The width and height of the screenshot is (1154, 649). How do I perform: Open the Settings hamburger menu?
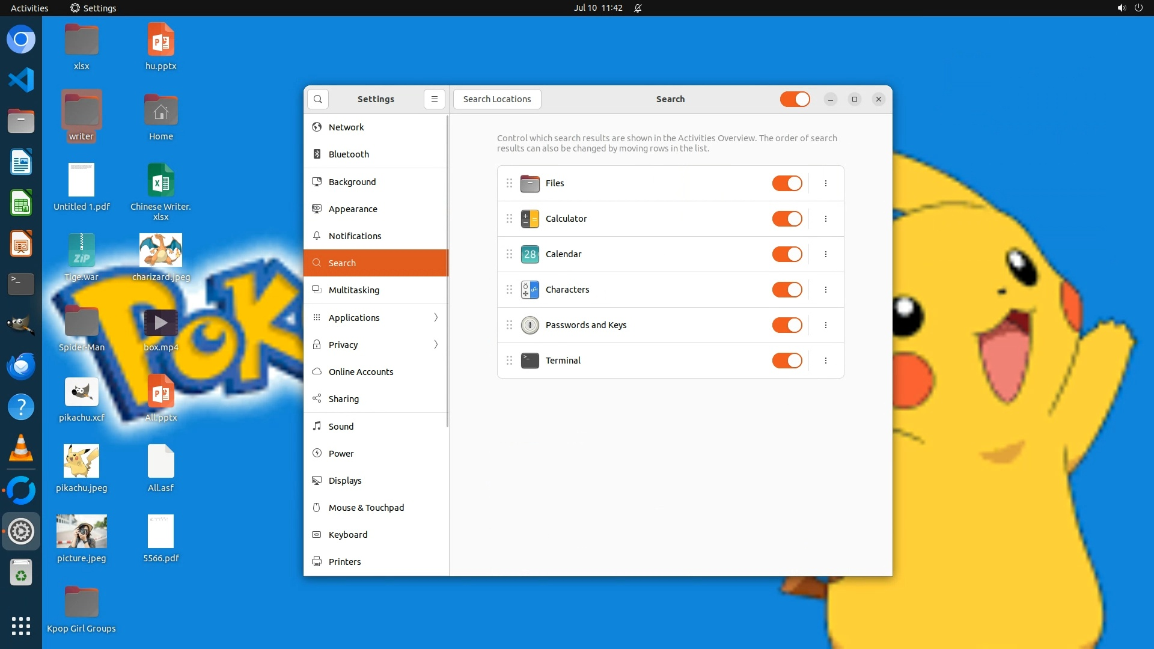[434, 99]
